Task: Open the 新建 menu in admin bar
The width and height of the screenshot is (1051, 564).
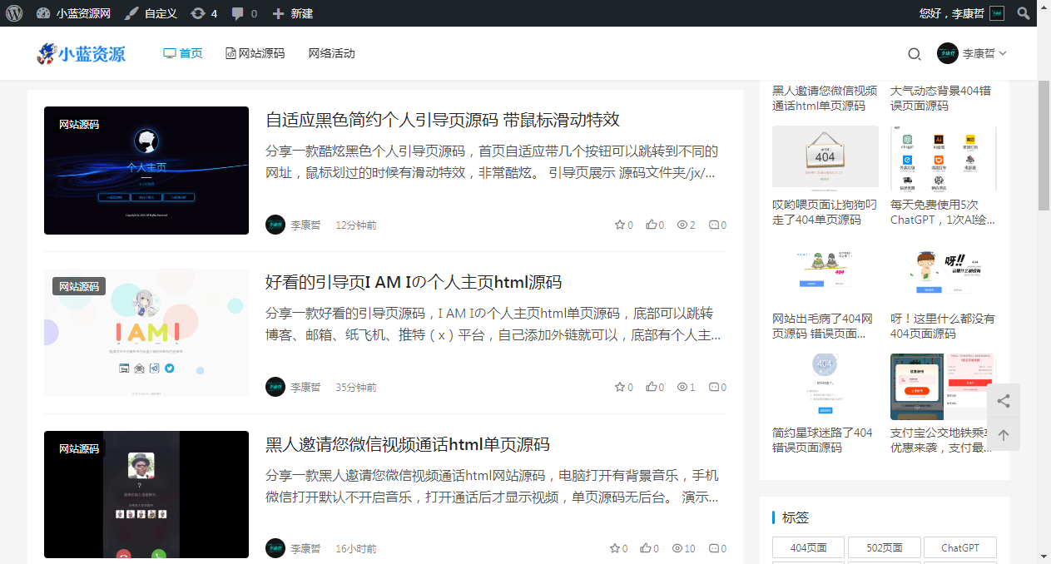Action: (x=293, y=13)
